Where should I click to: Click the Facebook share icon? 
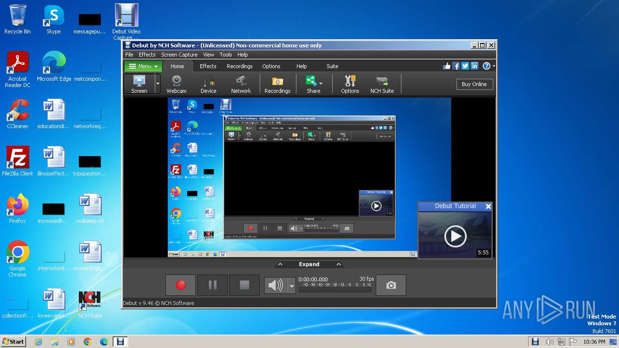tap(456, 66)
